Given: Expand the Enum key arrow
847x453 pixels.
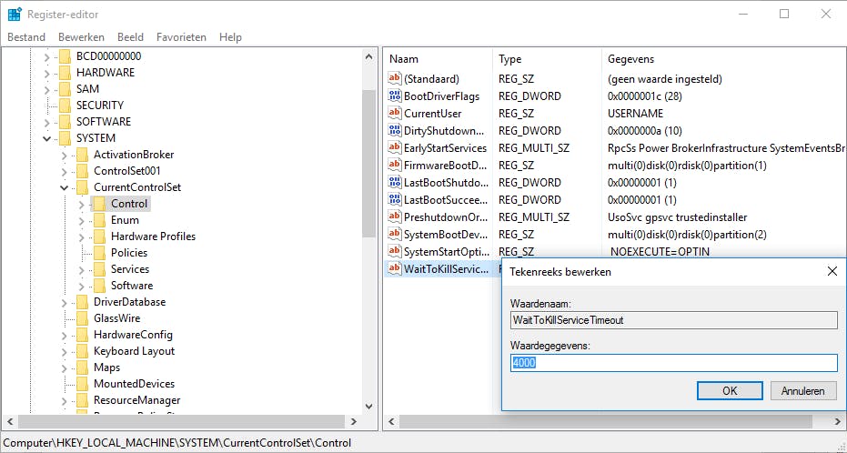Looking at the screenshot, I should point(82,220).
